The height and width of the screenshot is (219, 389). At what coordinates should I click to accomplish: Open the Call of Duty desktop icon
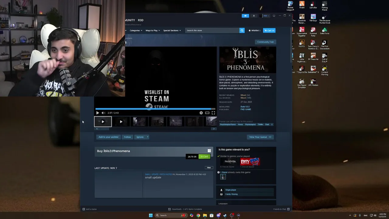pos(325,58)
